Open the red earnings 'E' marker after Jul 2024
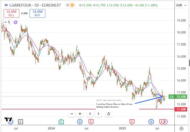Screen dimensions: 190x132 (x=91, y=122)
